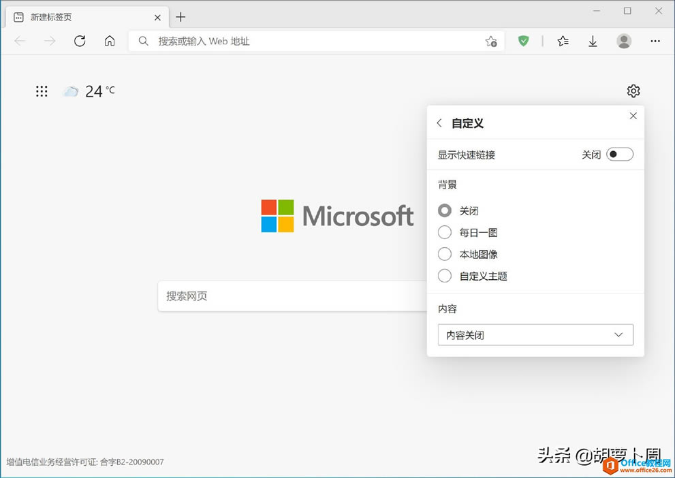The image size is (675, 478).
Task: Close the 新建标签页 tab
Action: [157, 18]
